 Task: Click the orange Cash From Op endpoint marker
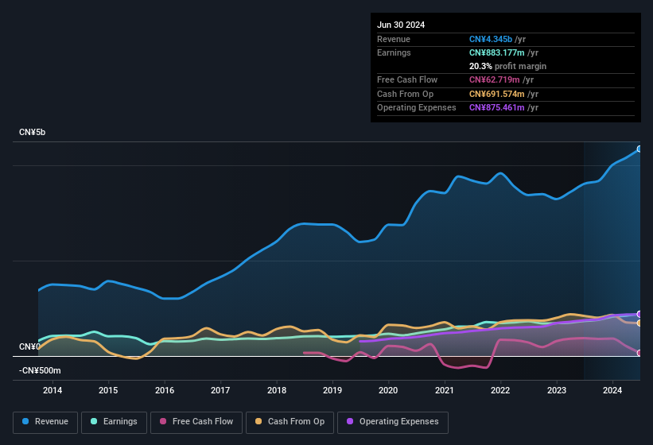point(639,323)
